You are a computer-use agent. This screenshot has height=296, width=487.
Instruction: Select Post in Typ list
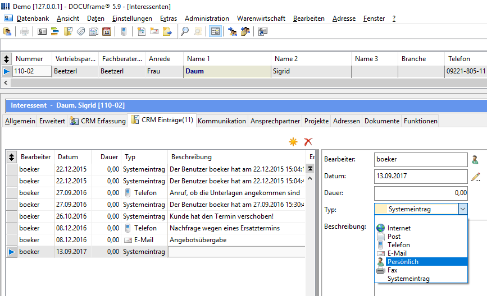tap(421, 237)
